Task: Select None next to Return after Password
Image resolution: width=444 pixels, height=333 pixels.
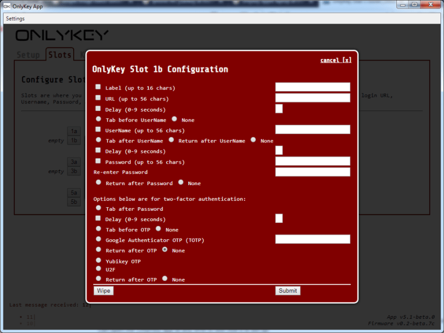Action: tap(181, 182)
